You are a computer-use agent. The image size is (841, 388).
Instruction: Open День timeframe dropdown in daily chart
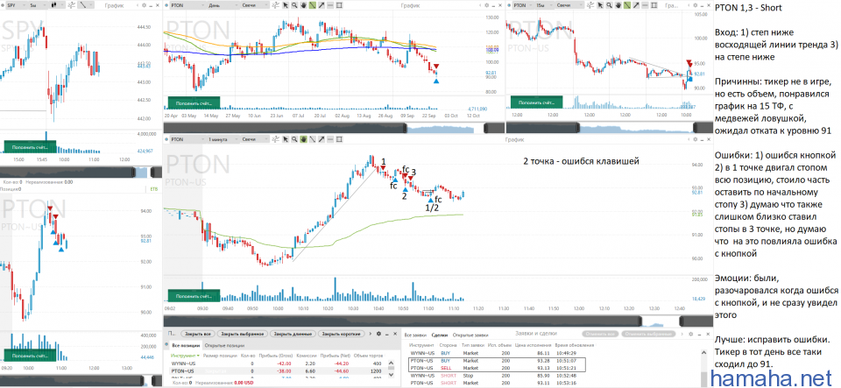click(x=222, y=5)
